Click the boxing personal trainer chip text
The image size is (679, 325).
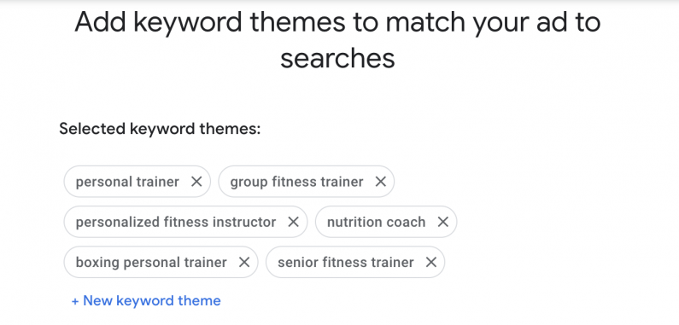151,262
